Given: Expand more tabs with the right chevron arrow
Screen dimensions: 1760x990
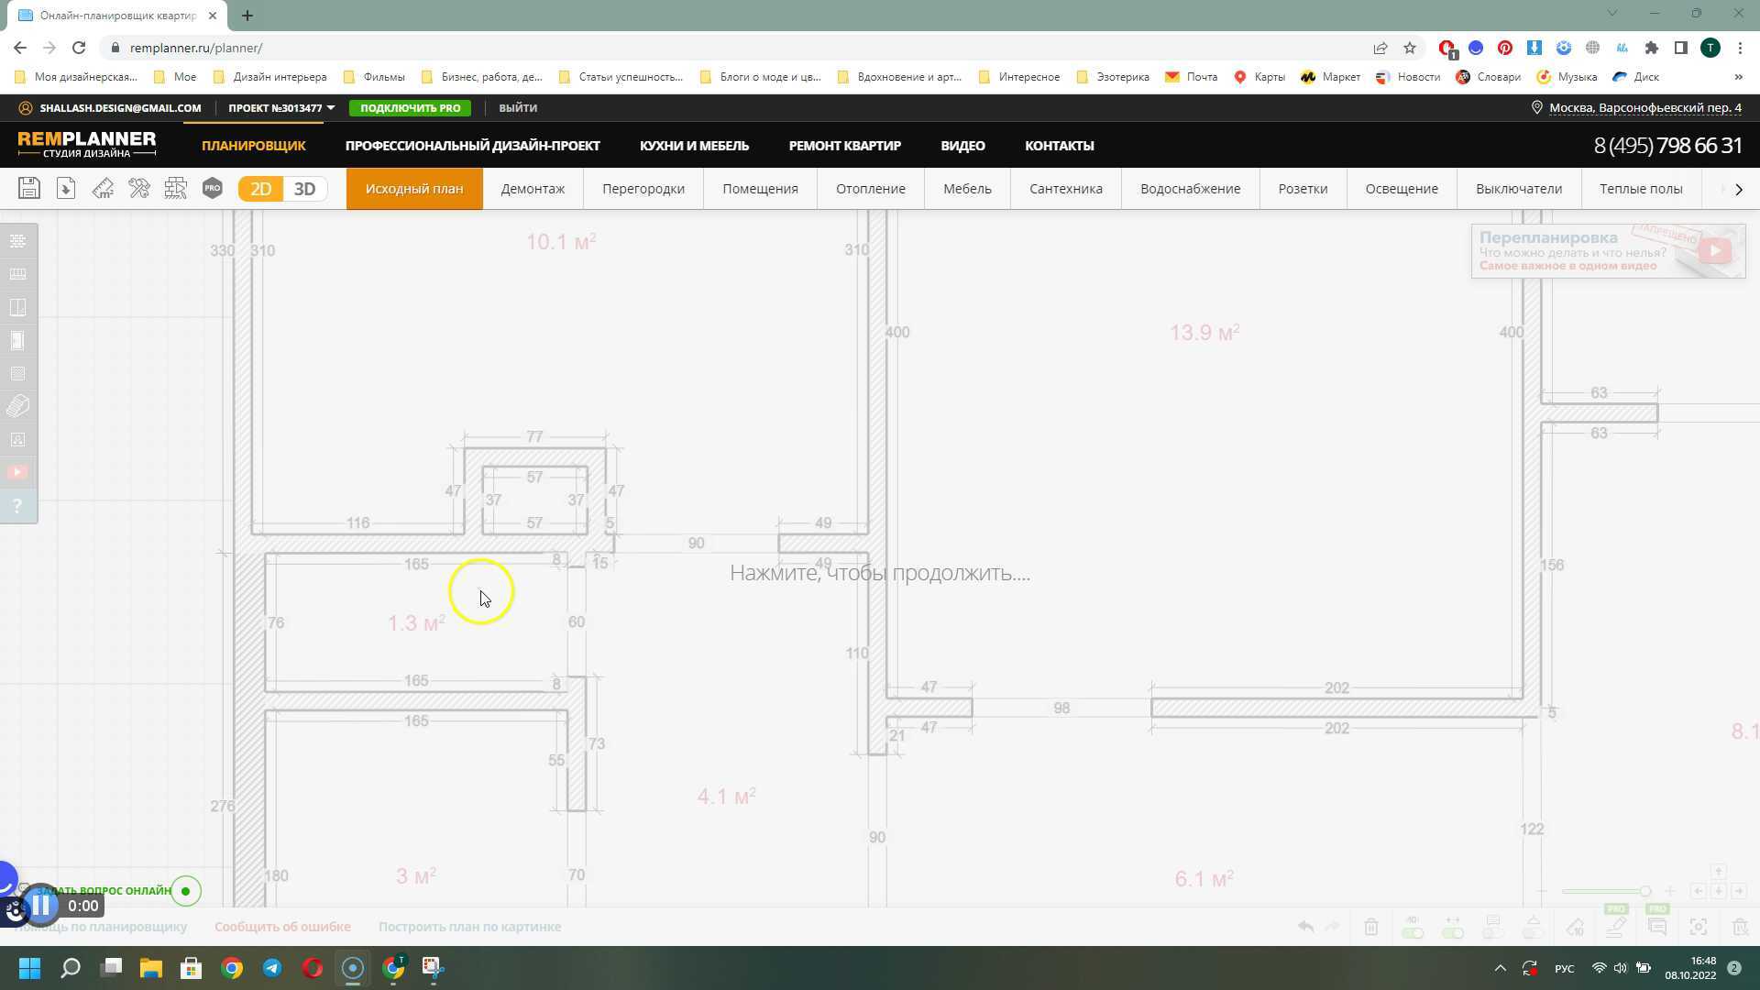Looking at the screenshot, I should point(1738,189).
